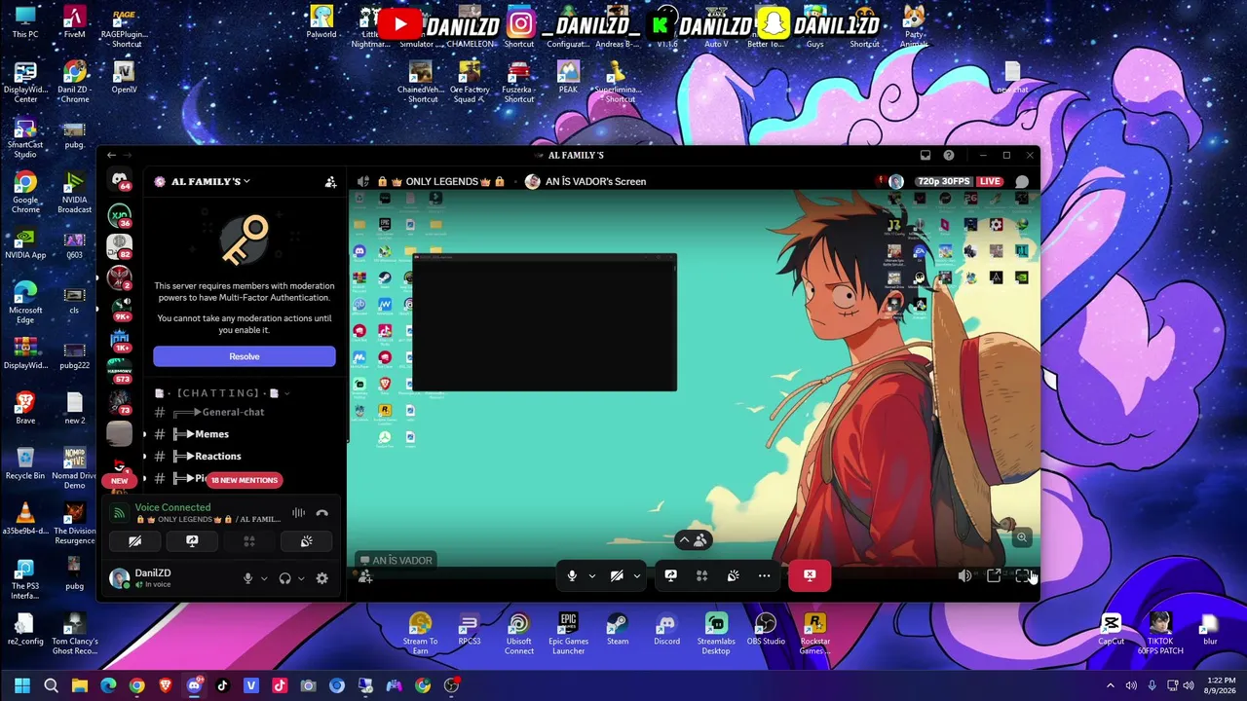Screen dimensions: 1247x701
Task: Open Windows Start menu
Action: [x=22, y=685]
